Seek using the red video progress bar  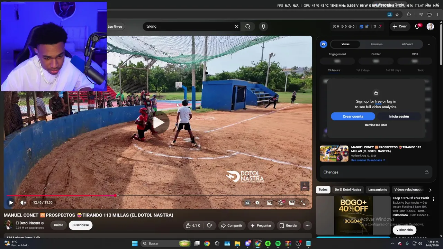(x=157, y=195)
